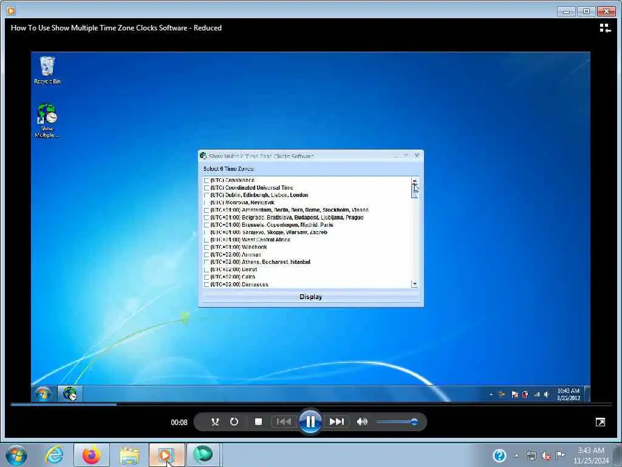Tick the Monrovia, Reykjavik checkbox
This screenshot has width=622, height=467.
207,202
